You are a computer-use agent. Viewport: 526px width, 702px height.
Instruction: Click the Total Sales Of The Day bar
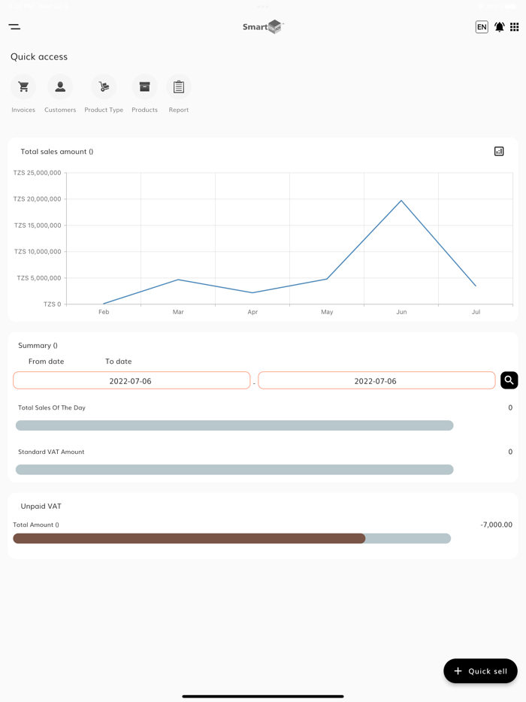click(x=234, y=425)
